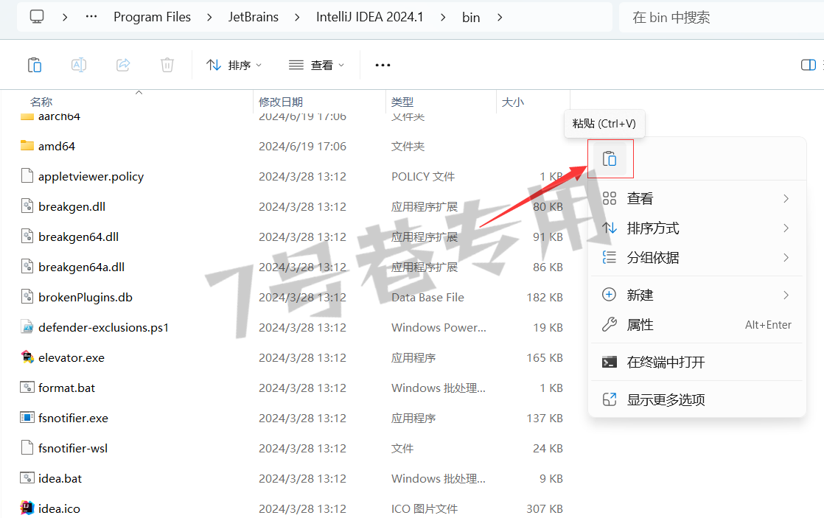Click the ICO 图片文件 type cell
This screenshot has width=824, height=518.
click(425, 508)
